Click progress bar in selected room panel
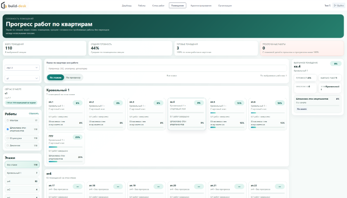Screen dimensions: 347x198 coord(318,105)
